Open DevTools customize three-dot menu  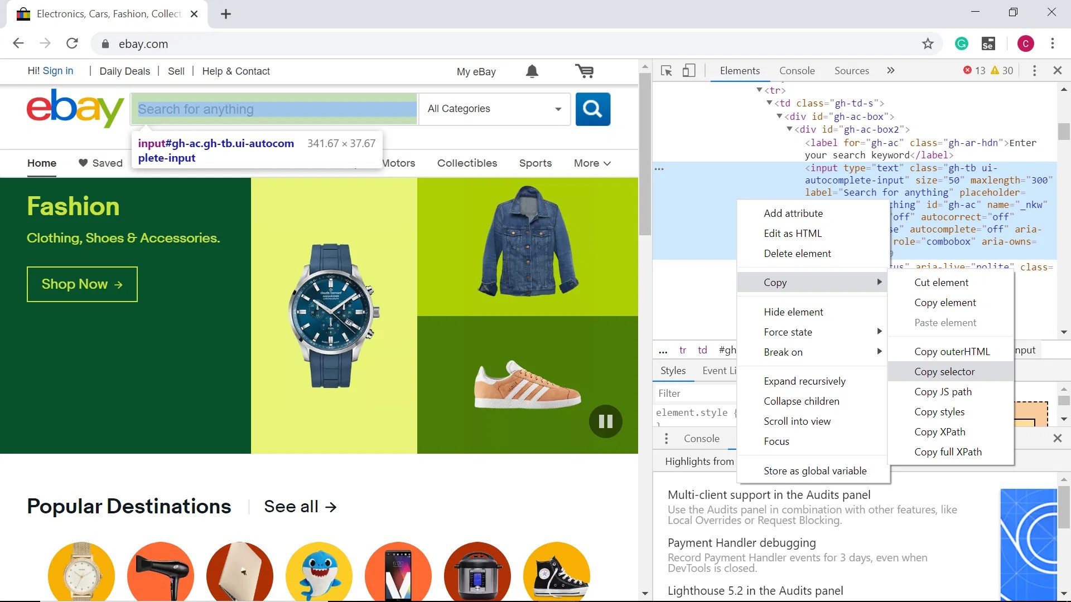click(1034, 71)
